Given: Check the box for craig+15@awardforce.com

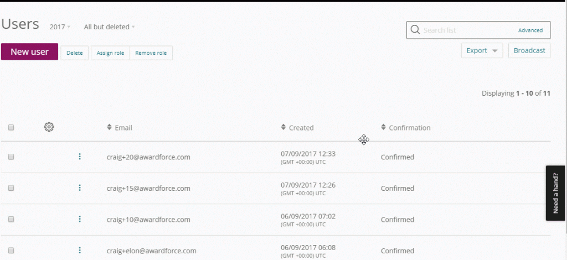Looking at the screenshot, I should 11,188.
